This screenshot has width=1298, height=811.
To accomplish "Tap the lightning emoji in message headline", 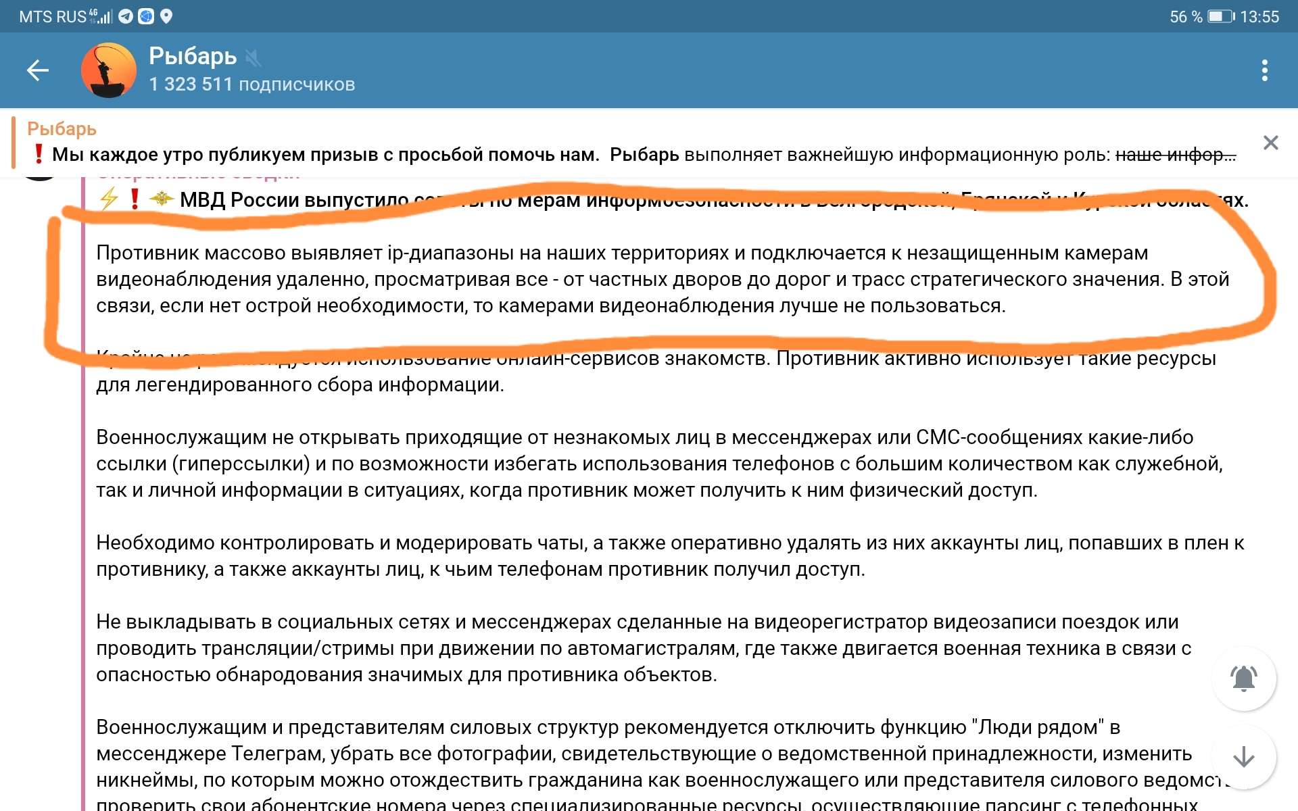I will pos(109,199).
